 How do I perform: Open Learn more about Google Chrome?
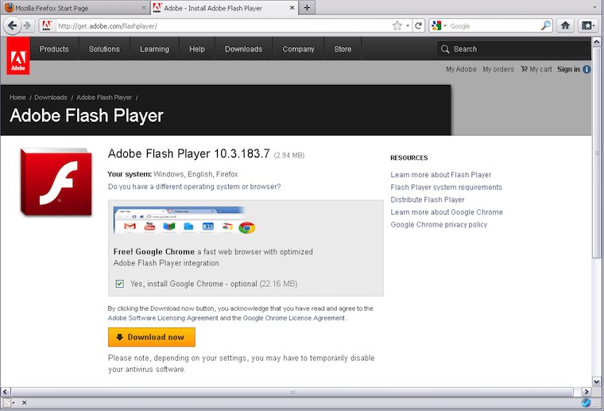[x=447, y=212]
